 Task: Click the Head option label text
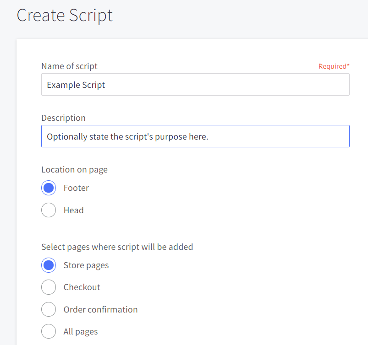[74, 210]
